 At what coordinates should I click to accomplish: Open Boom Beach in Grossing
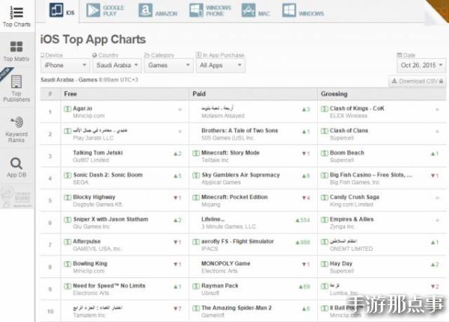[x=346, y=152]
